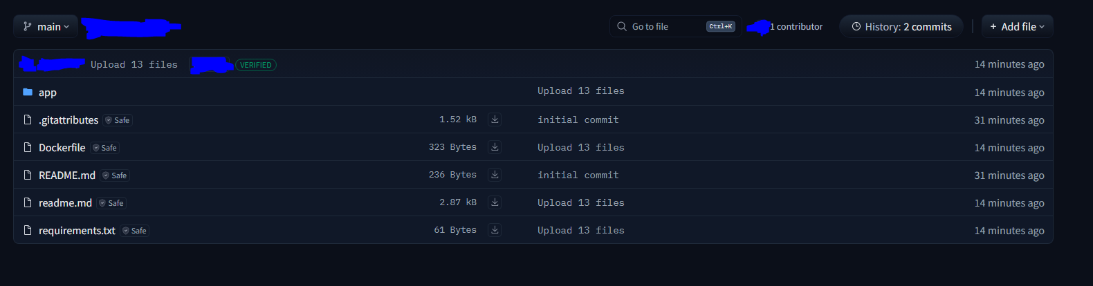Screen dimensions: 1093x286
Task: View History: 2 commits
Action: [901, 26]
